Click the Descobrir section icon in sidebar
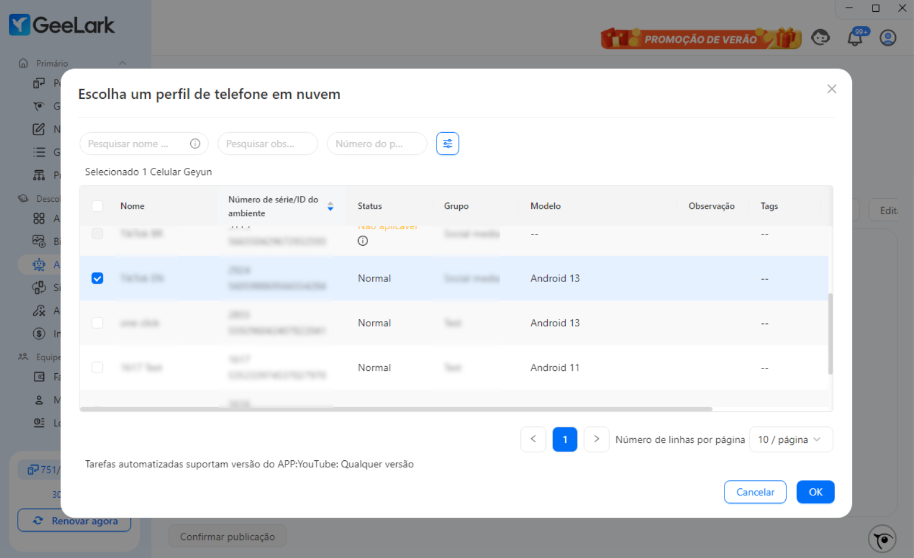 click(23, 199)
